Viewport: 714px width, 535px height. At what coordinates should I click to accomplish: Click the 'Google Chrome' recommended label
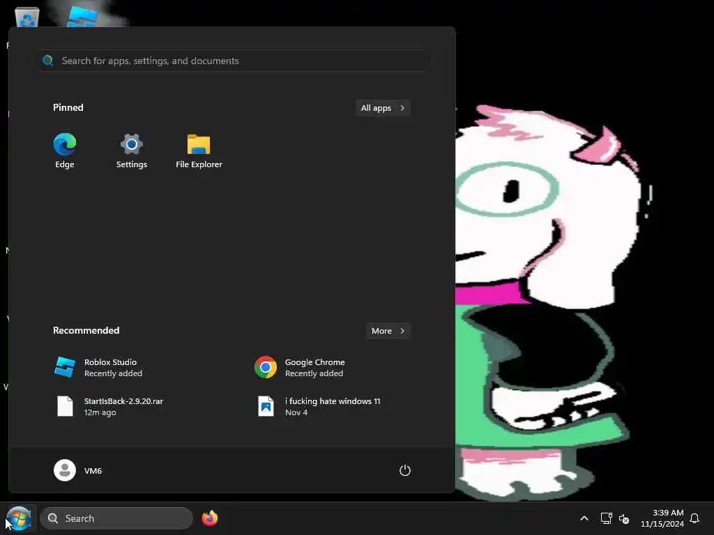click(x=314, y=362)
